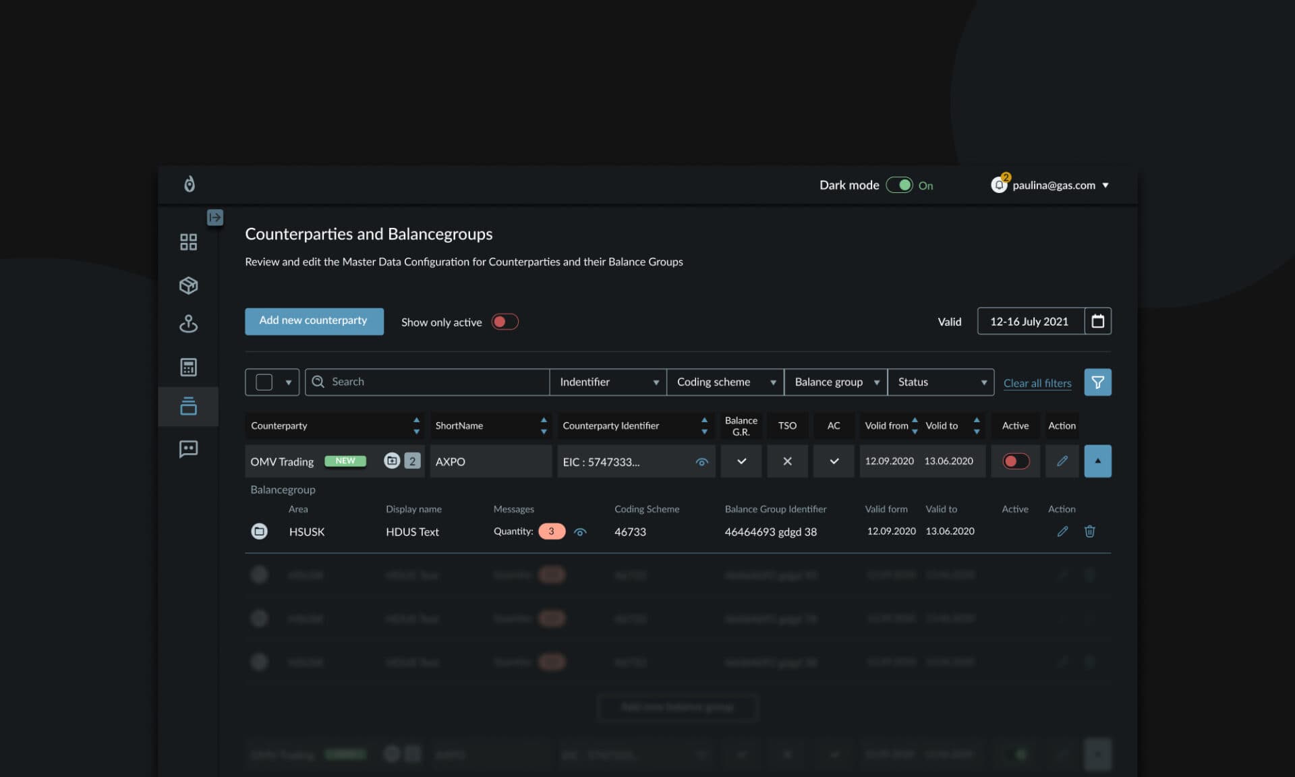Open the paulina@gas.com account menu
1295x777 pixels.
coord(1060,185)
